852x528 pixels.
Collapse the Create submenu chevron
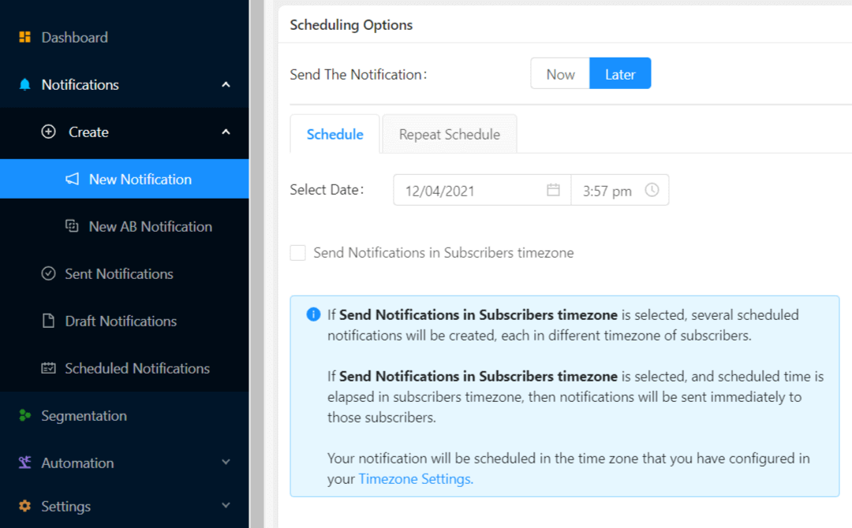226,132
